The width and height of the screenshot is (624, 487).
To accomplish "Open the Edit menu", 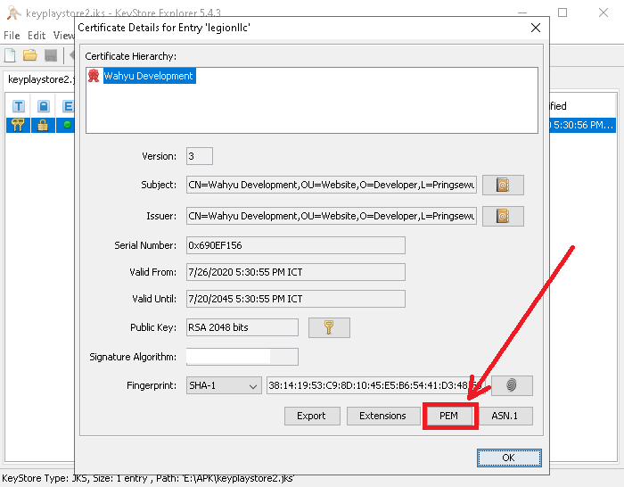I will pyautogui.click(x=37, y=36).
